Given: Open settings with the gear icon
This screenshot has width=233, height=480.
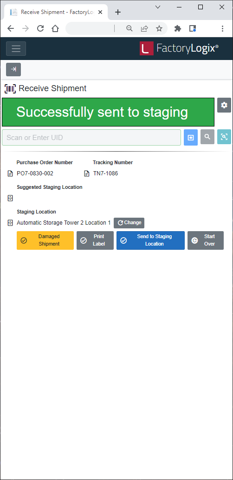Looking at the screenshot, I should (224, 105).
